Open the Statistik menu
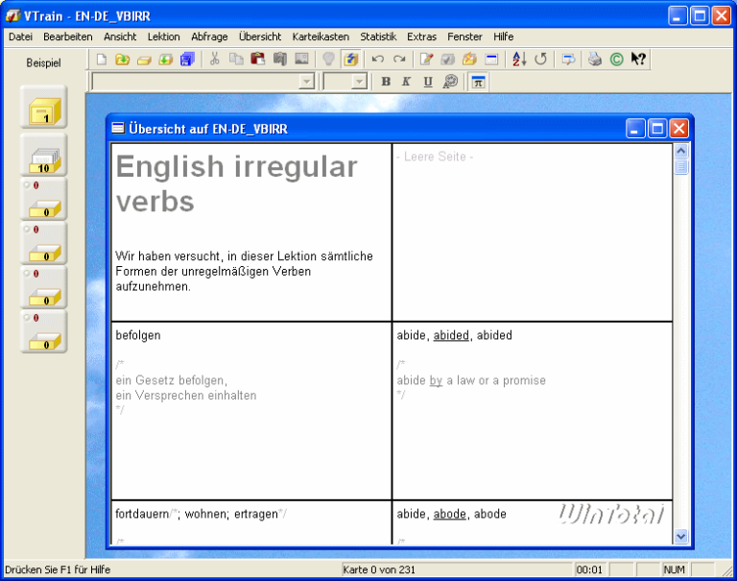 (x=378, y=36)
